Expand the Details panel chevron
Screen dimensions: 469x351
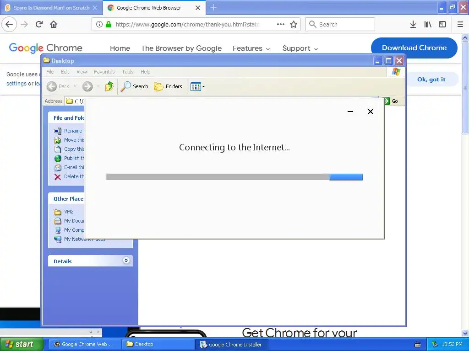click(126, 261)
